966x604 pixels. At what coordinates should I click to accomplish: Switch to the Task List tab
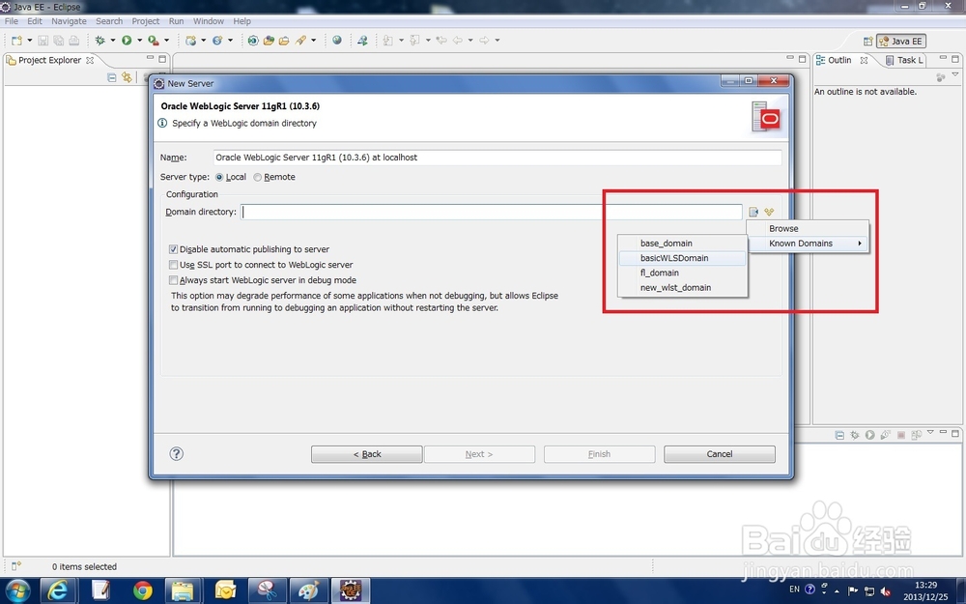click(904, 60)
